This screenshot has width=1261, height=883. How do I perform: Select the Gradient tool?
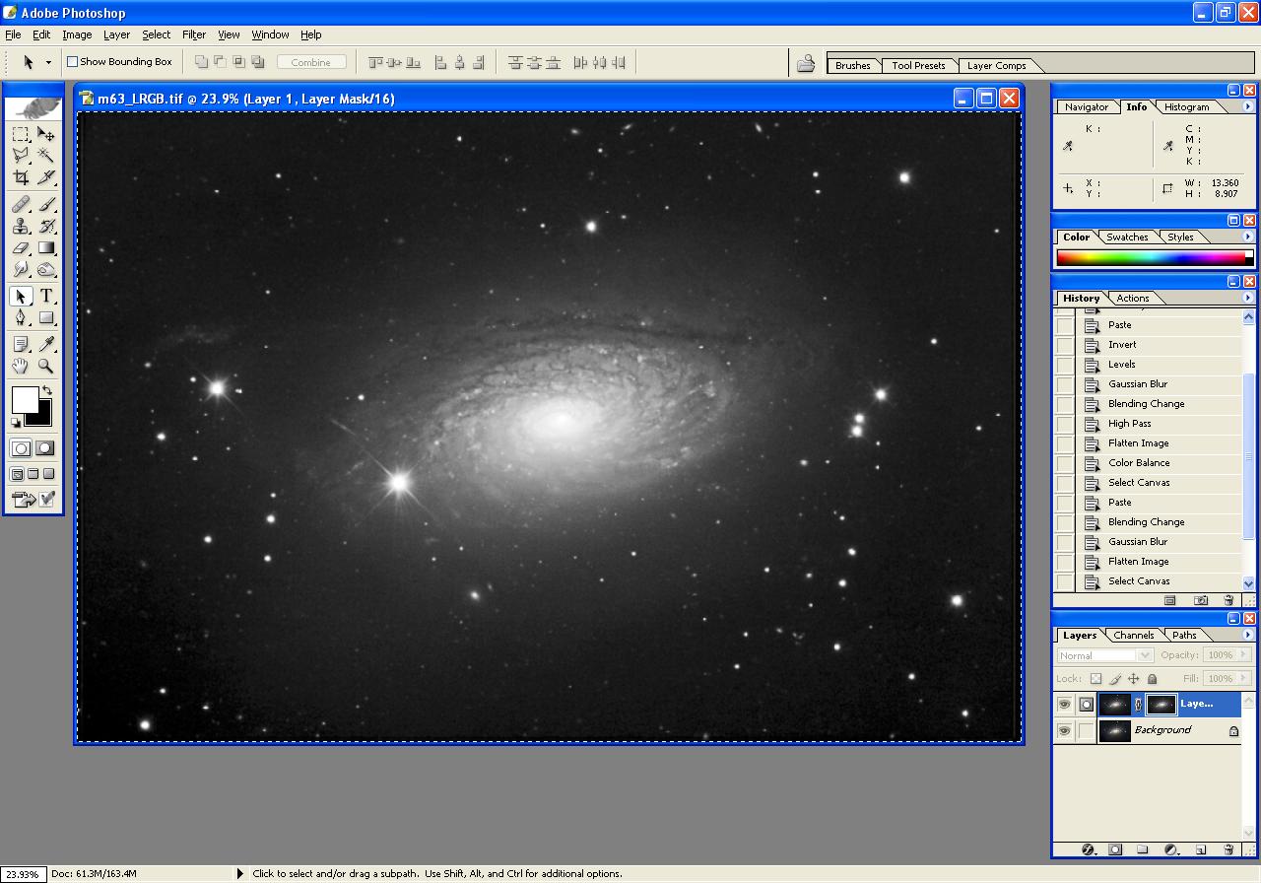point(46,248)
